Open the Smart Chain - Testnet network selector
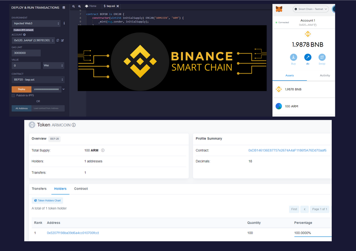Image resolution: width=356 pixels, height=251 pixels. pyautogui.click(x=311, y=9)
